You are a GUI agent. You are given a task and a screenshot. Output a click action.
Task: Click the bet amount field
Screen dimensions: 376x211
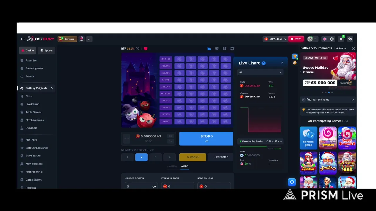click(149, 138)
